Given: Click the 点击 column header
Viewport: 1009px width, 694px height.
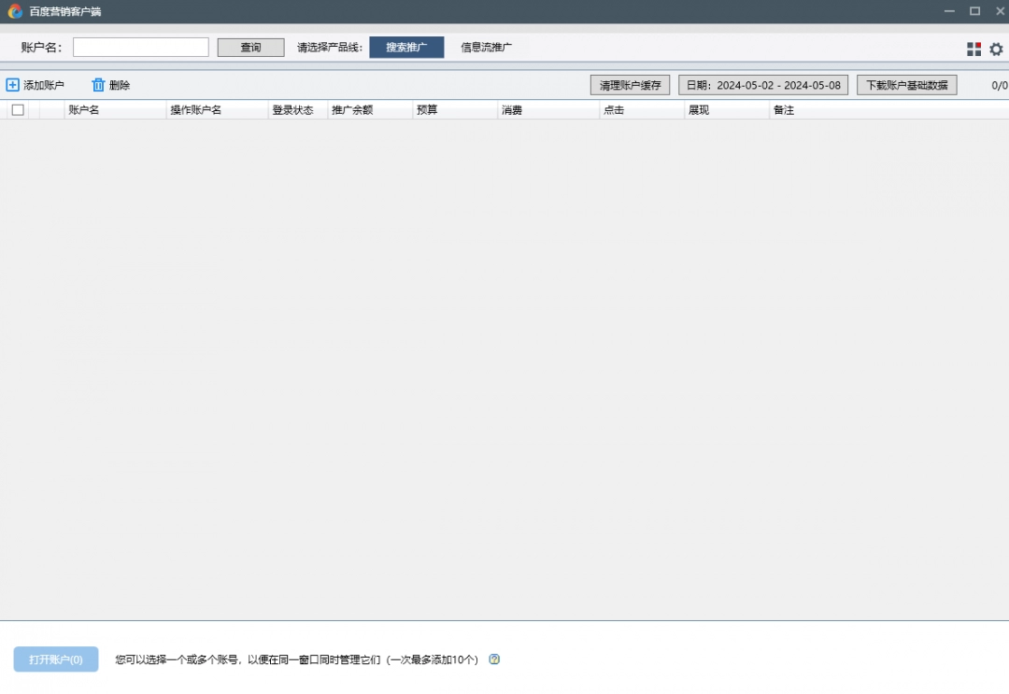Looking at the screenshot, I should click(x=613, y=109).
